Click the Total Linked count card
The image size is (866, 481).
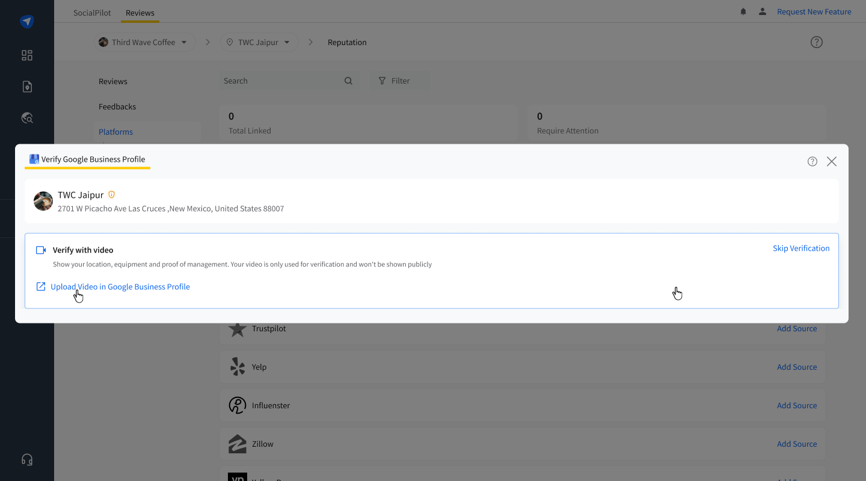pos(369,123)
